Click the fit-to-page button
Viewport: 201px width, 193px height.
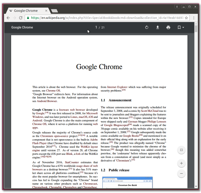(181, 150)
